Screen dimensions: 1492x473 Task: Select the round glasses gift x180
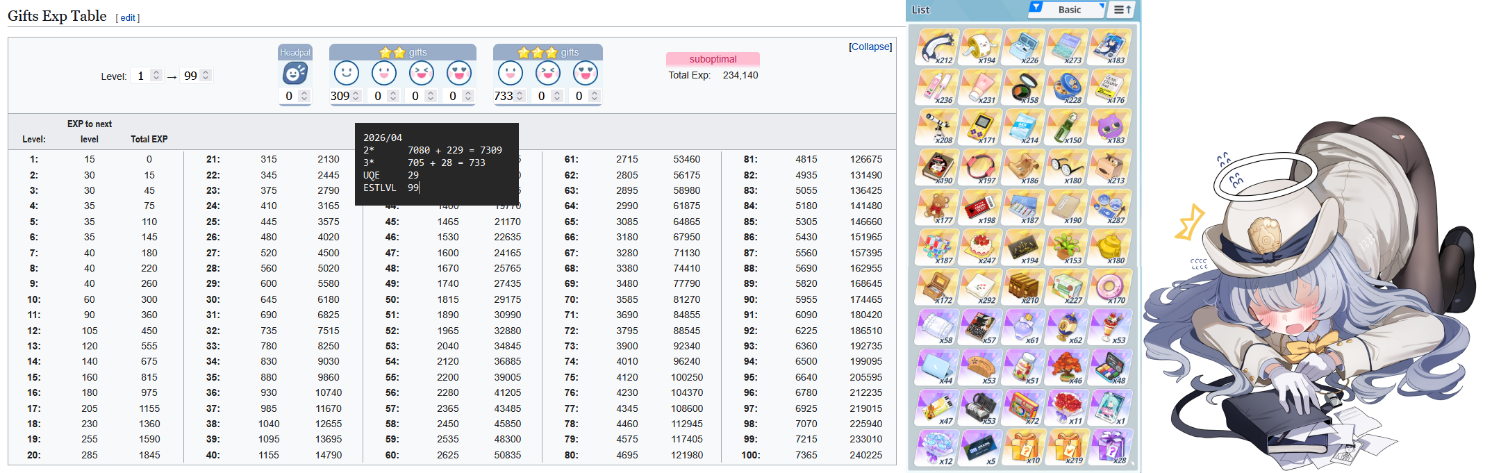pos(1067,167)
